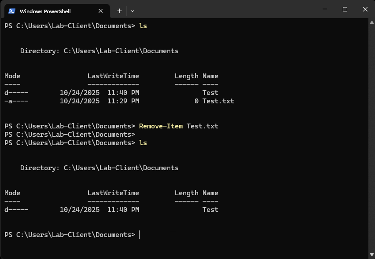Click the Length column header text
The width and height of the screenshot is (375, 259).
coord(187,76)
